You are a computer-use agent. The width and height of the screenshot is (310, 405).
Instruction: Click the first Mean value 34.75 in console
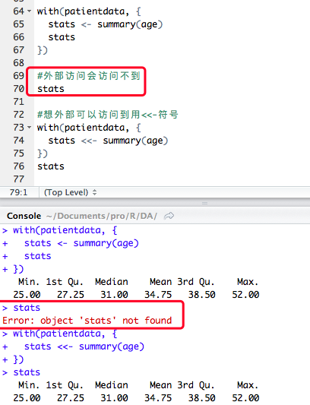pyautogui.click(x=158, y=295)
